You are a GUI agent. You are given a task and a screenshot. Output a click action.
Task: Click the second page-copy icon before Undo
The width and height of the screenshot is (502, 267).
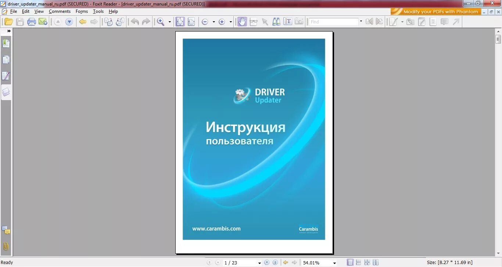tap(120, 22)
